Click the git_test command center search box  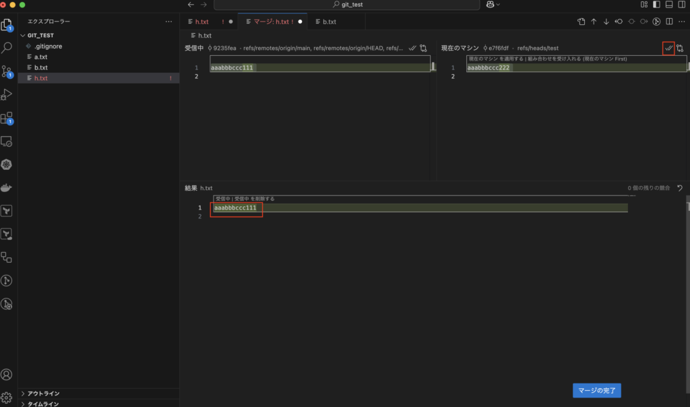pyautogui.click(x=347, y=5)
